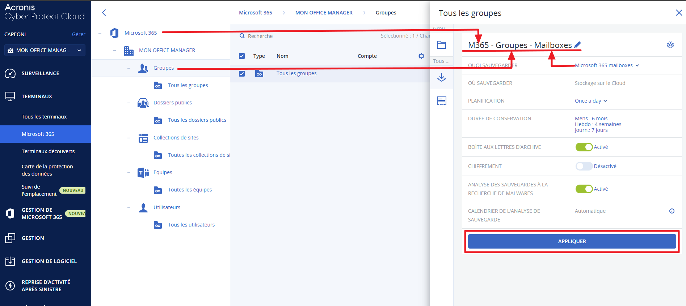
Task: Click folder icon beside Tous les dossiers publics
Action: pos(158,120)
